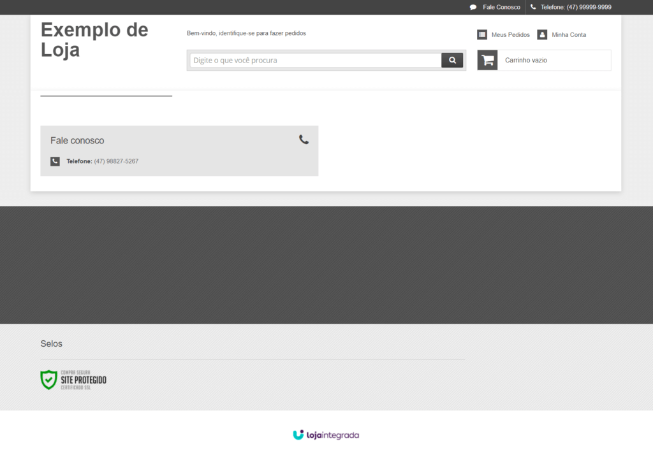653x462 pixels.
Task: Open the Loja Integrada footer logo
Action: [326, 435]
